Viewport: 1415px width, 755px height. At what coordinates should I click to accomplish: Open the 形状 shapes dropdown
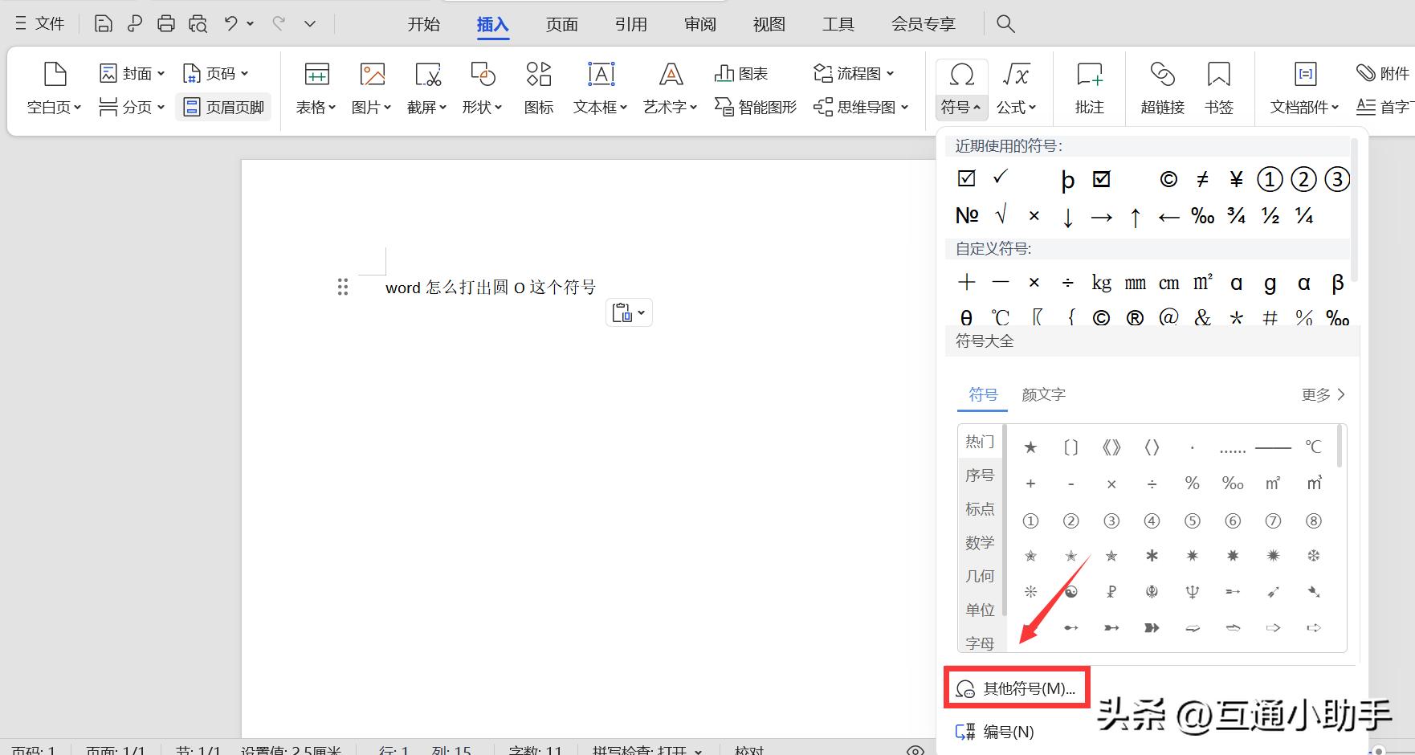coord(482,107)
